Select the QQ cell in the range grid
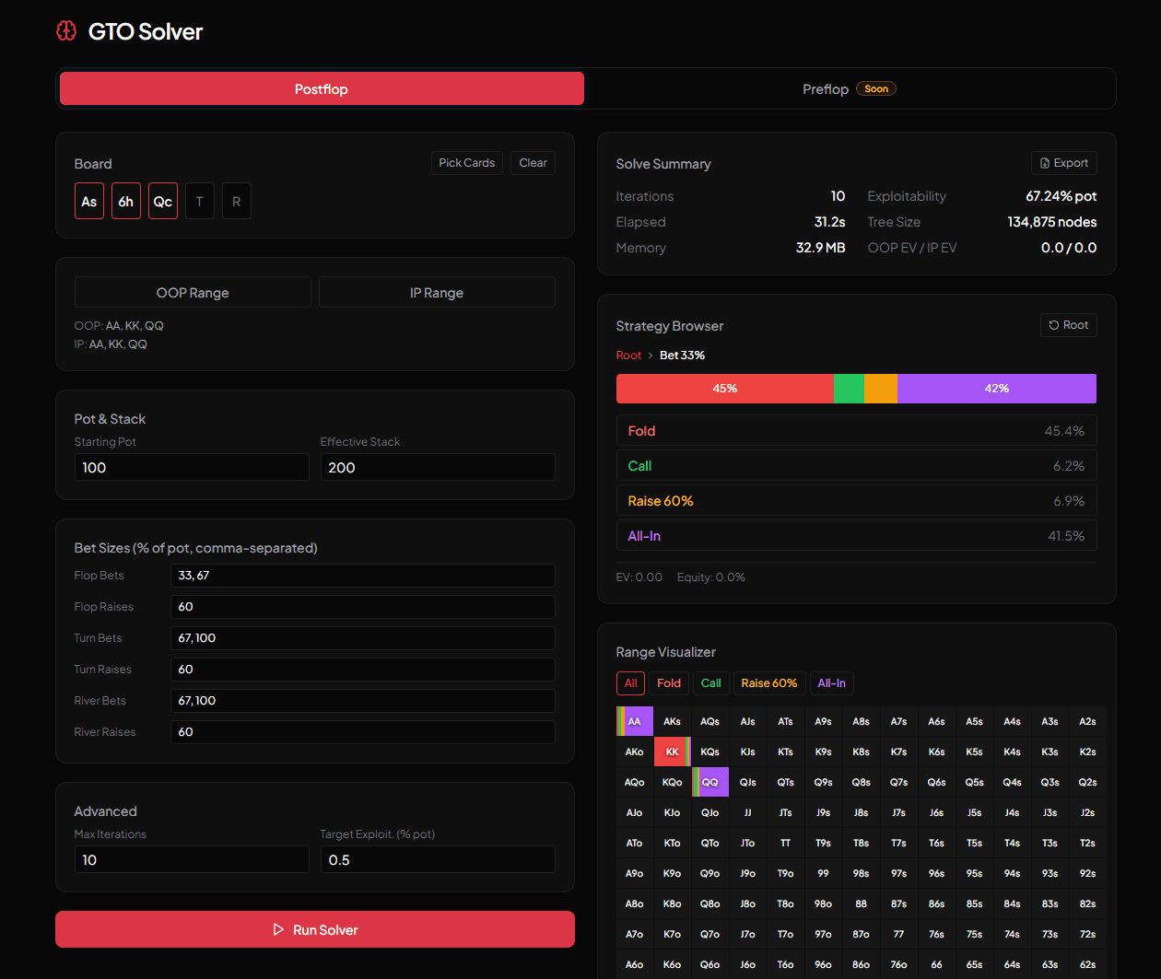The height and width of the screenshot is (979, 1161). (709, 781)
